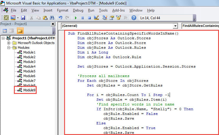Select the Microsoft Outlook Objects folder
This screenshot has height=135, width=219.
tap(36, 43)
